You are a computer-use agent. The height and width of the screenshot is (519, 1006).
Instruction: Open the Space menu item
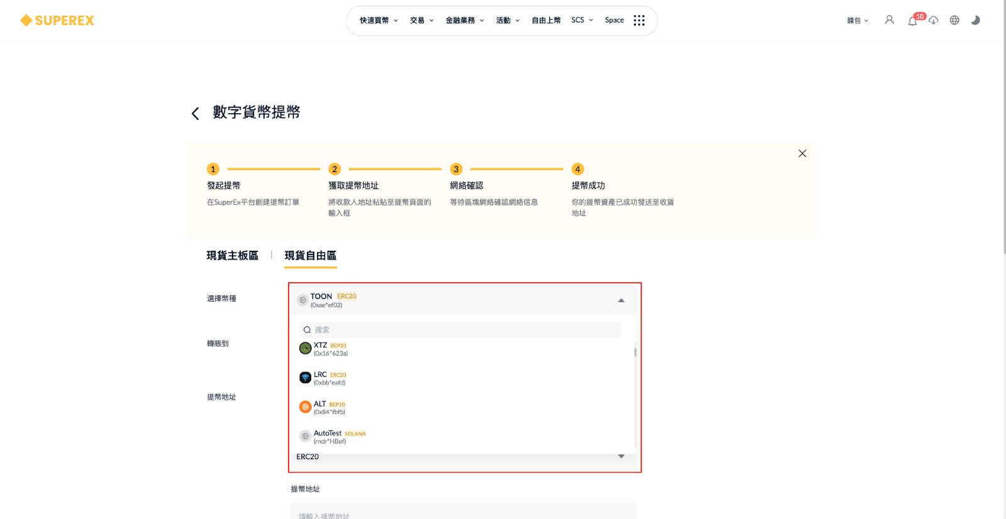tap(614, 20)
